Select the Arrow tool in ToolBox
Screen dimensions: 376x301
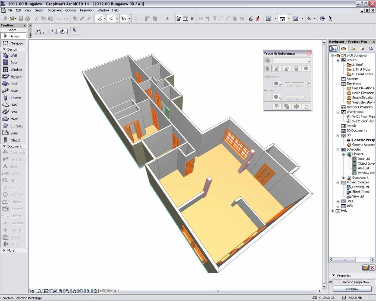(x=13, y=36)
